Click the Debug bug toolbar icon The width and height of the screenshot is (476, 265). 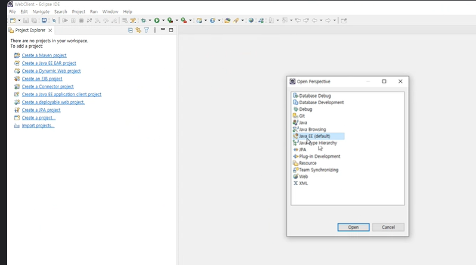coord(144,21)
